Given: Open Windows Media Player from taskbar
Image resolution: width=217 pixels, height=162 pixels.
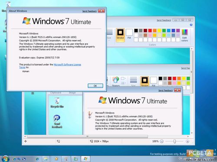Looking at the screenshot, I should [56, 159].
